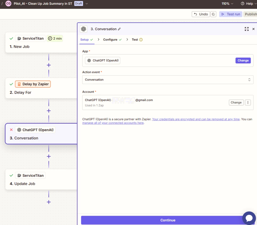
Task: Start a Test run
Action: click(231, 14)
